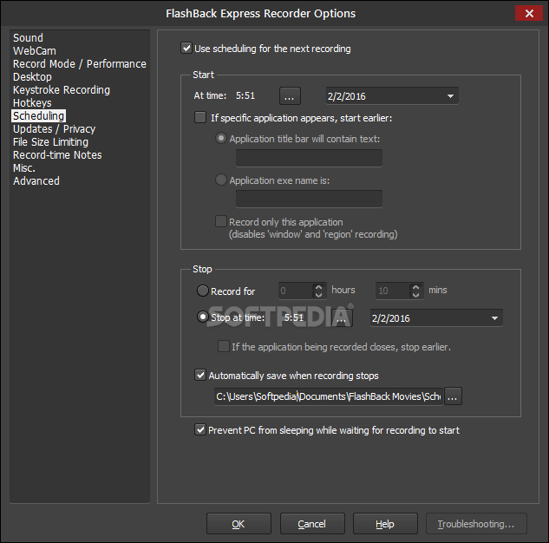Confirm settings with the OK button

(239, 524)
